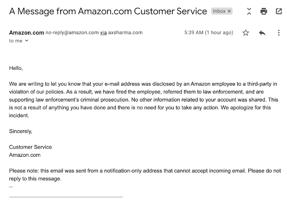
Task: Click the "Hello," greeting line
Action: pos(16,68)
